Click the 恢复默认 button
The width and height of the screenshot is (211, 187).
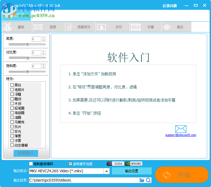pos(26,153)
